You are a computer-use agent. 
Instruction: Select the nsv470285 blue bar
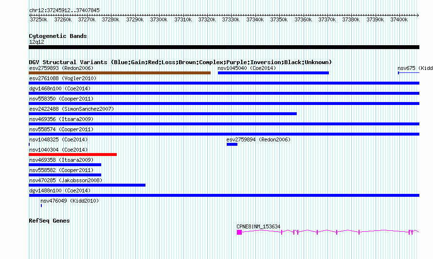[x=87, y=185]
